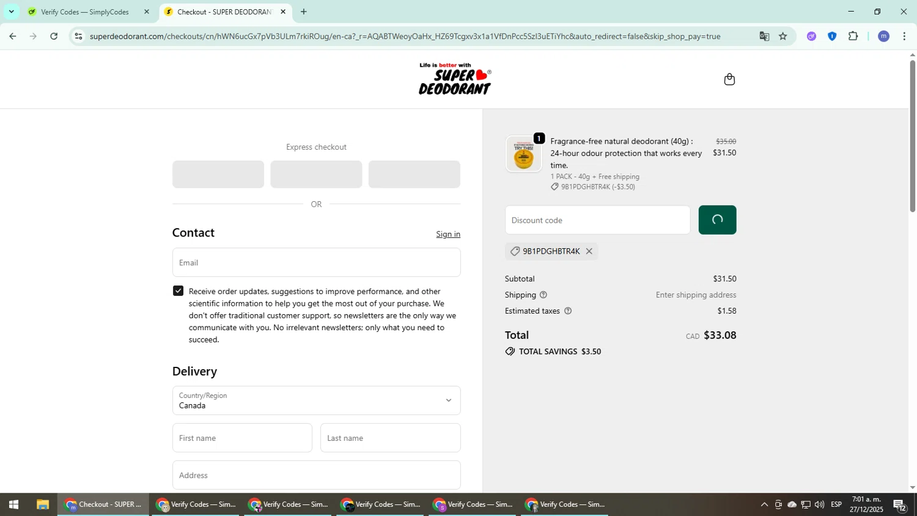Click the Sign in link
This screenshot has height=516, width=917.
point(448,234)
